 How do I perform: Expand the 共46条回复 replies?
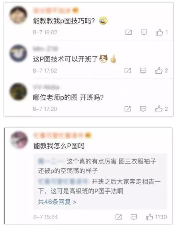[57, 202]
